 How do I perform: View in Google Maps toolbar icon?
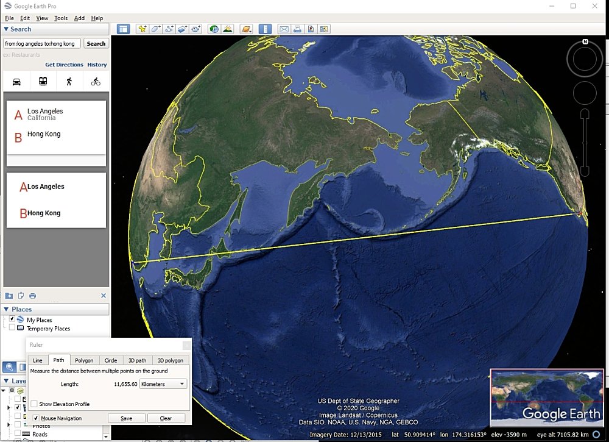pos(324,29)
